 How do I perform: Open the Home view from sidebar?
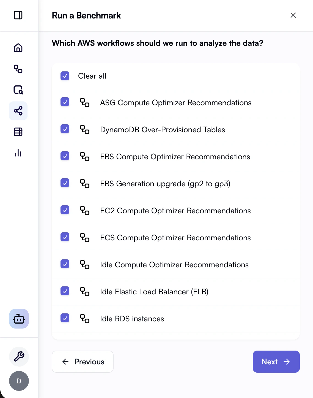point(18,48)
